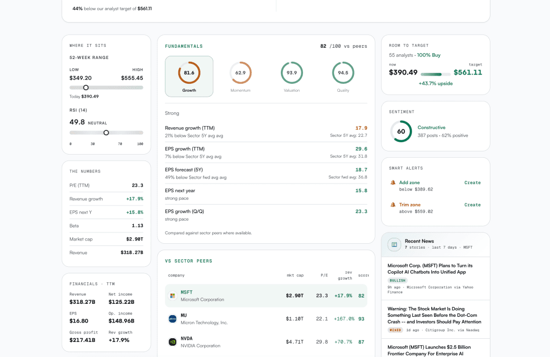This screenshot has height=357, width=550.
Task: Click the Market cap $2.90T row
Action: (106, 239)
